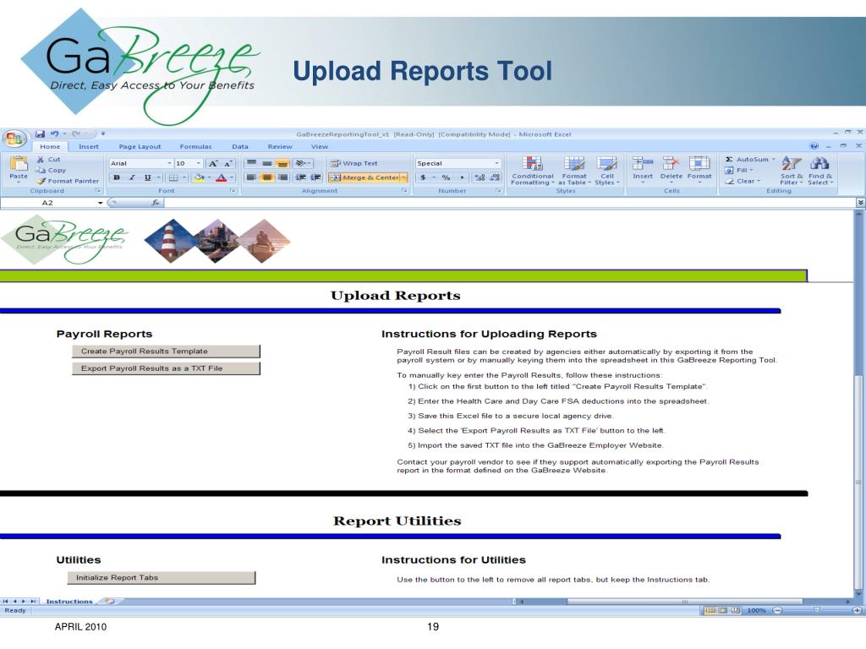Click the Office button orb
The image size is (866, 649).
(14, 139)
